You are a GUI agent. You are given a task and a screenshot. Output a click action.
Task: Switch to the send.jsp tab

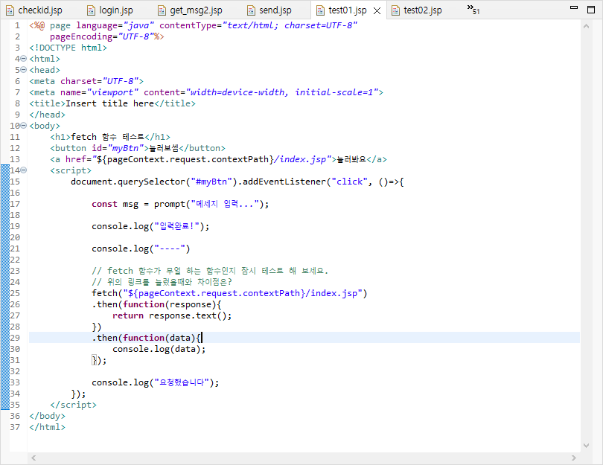[x=270, y=10]
